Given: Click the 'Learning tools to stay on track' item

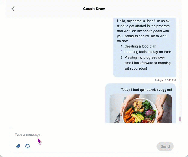Looking at the screenshot, I should 148,52.
